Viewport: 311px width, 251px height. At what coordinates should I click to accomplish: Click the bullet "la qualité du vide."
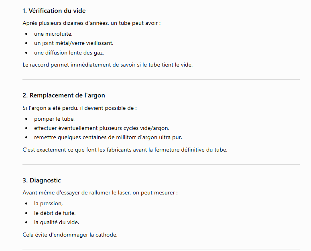pyautogui.click(x=57, y=223)
